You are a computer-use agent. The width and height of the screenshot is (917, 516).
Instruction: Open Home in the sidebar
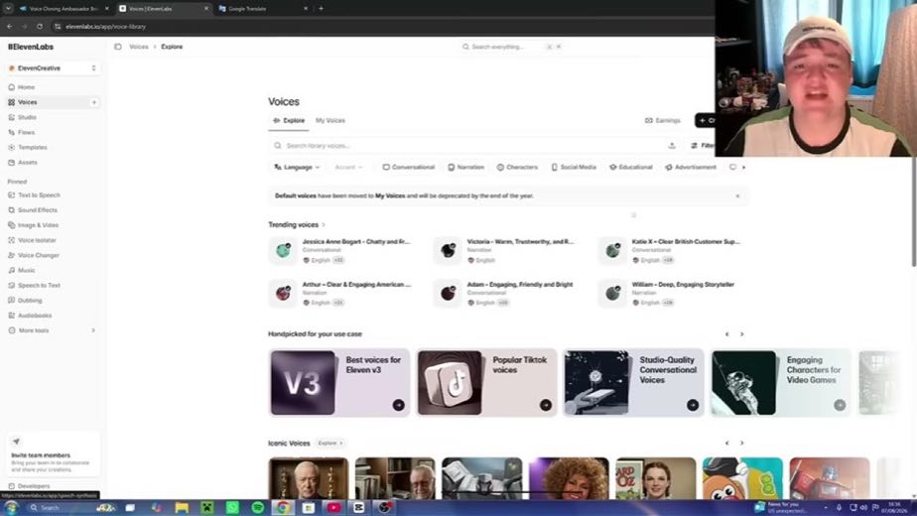[x=26, y=87]
